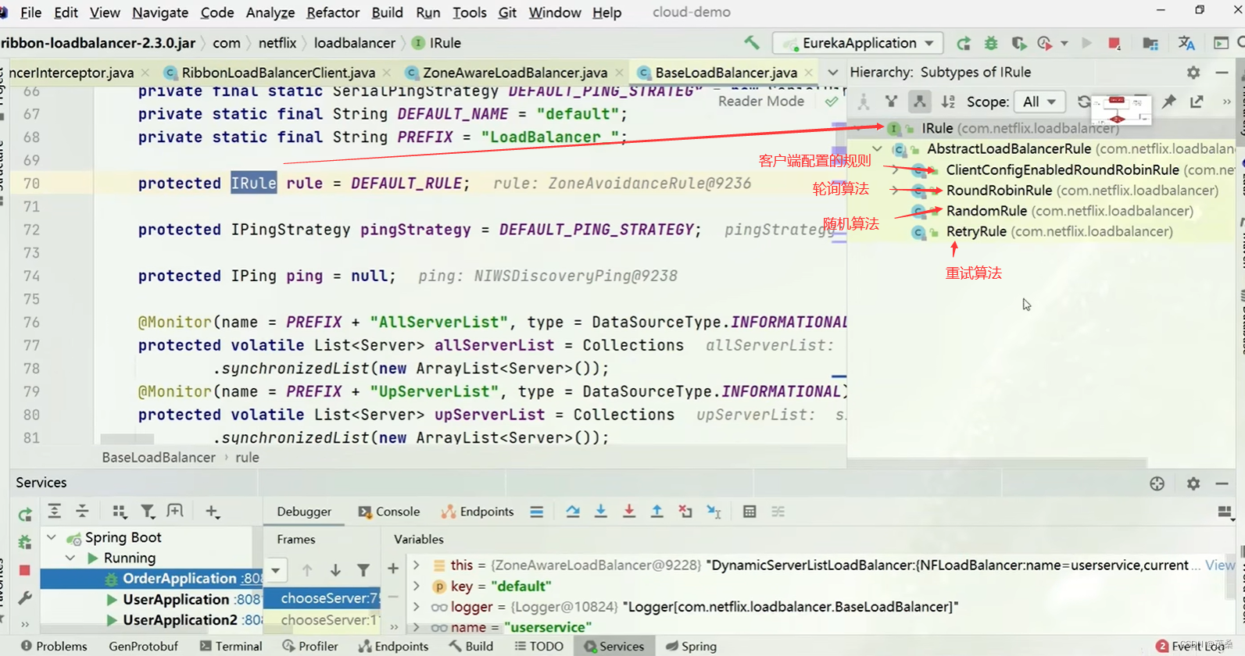Open the EurekaApplication run configuration dropdown
The height and width of the screenshot is (656, 1245).
pyautogui.click(x=858, y=43)
